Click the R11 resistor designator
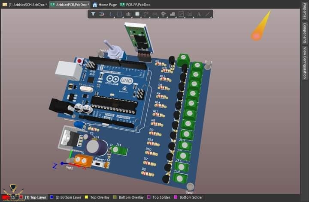This screenshot has height=202, width=309. coord(155,111)
